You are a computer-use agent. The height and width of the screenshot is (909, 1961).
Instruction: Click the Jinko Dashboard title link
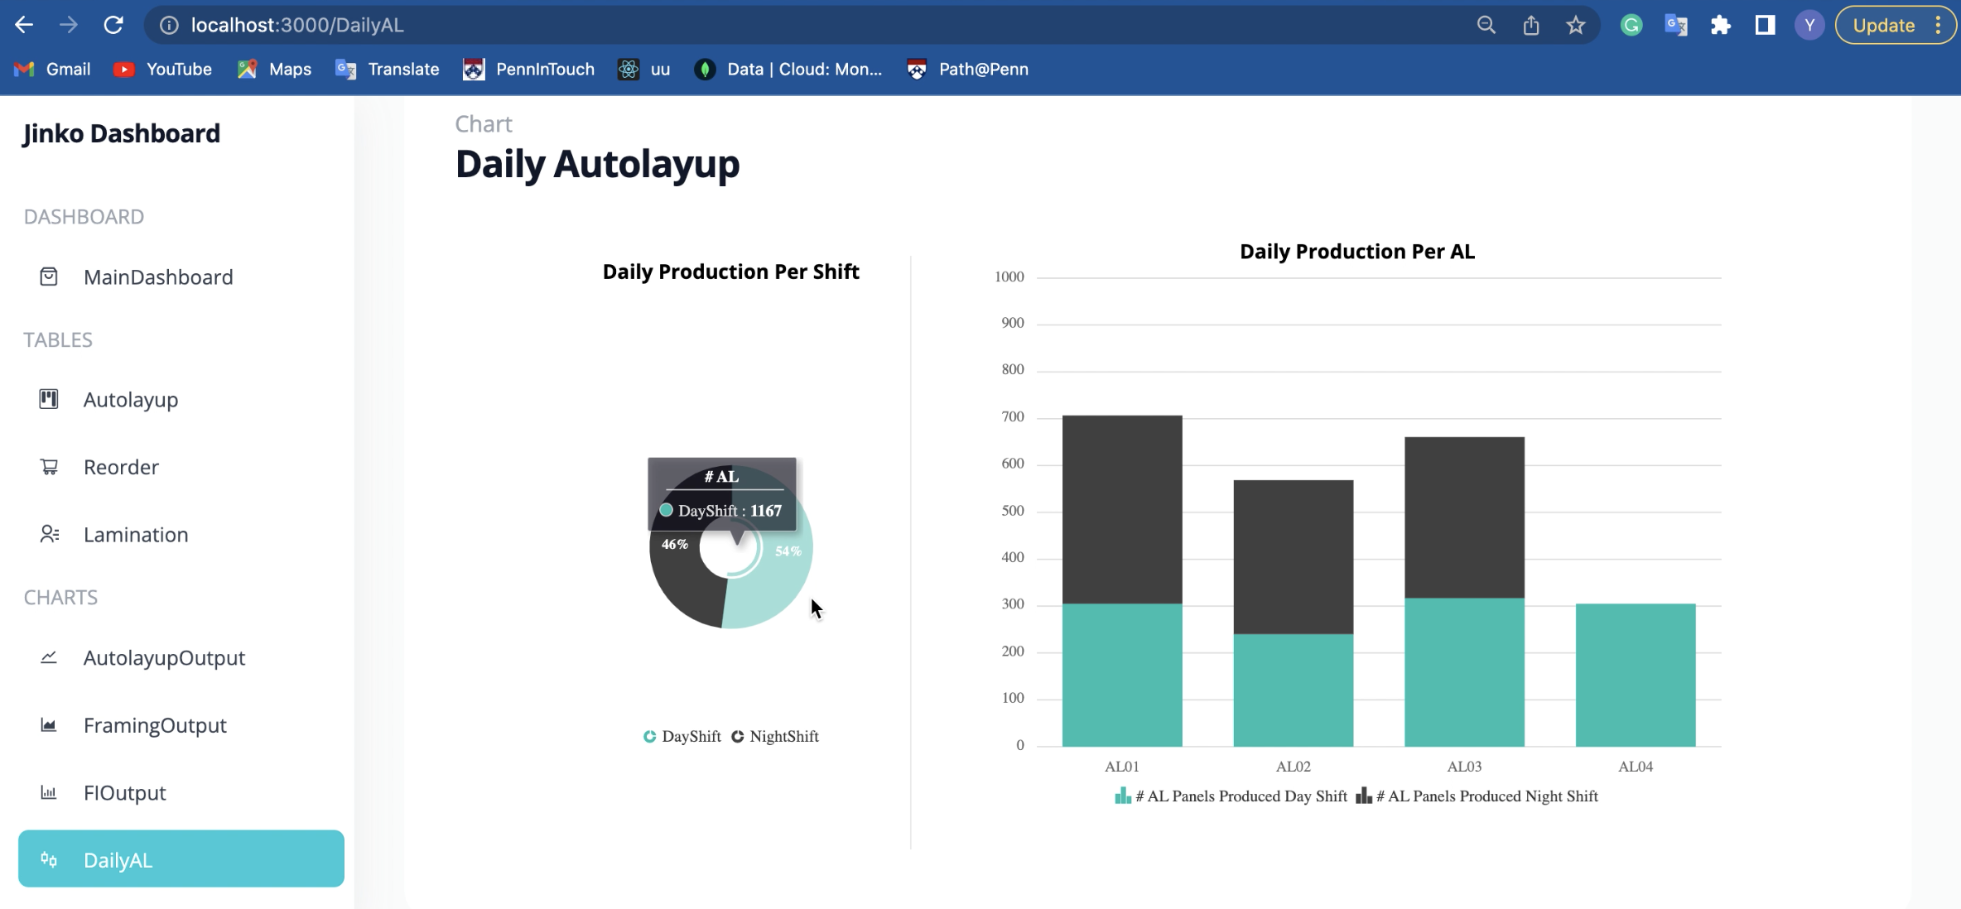tap(122, 133)
